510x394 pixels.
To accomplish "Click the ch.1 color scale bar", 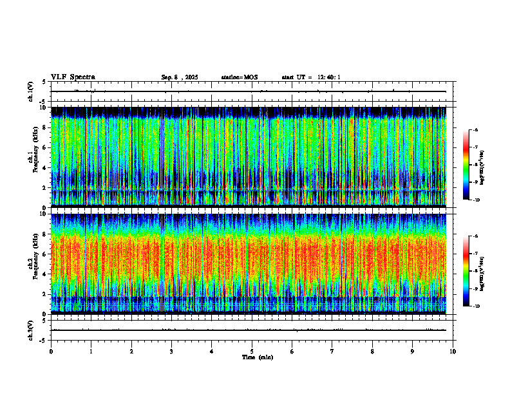I will tap(466, 165).
